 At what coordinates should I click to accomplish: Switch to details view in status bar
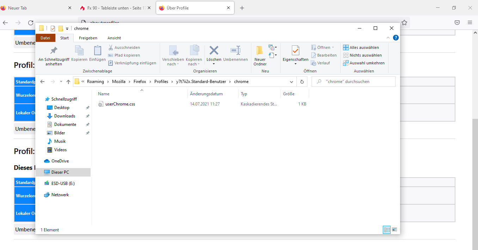pyautogui.click(x=387, y=230)
